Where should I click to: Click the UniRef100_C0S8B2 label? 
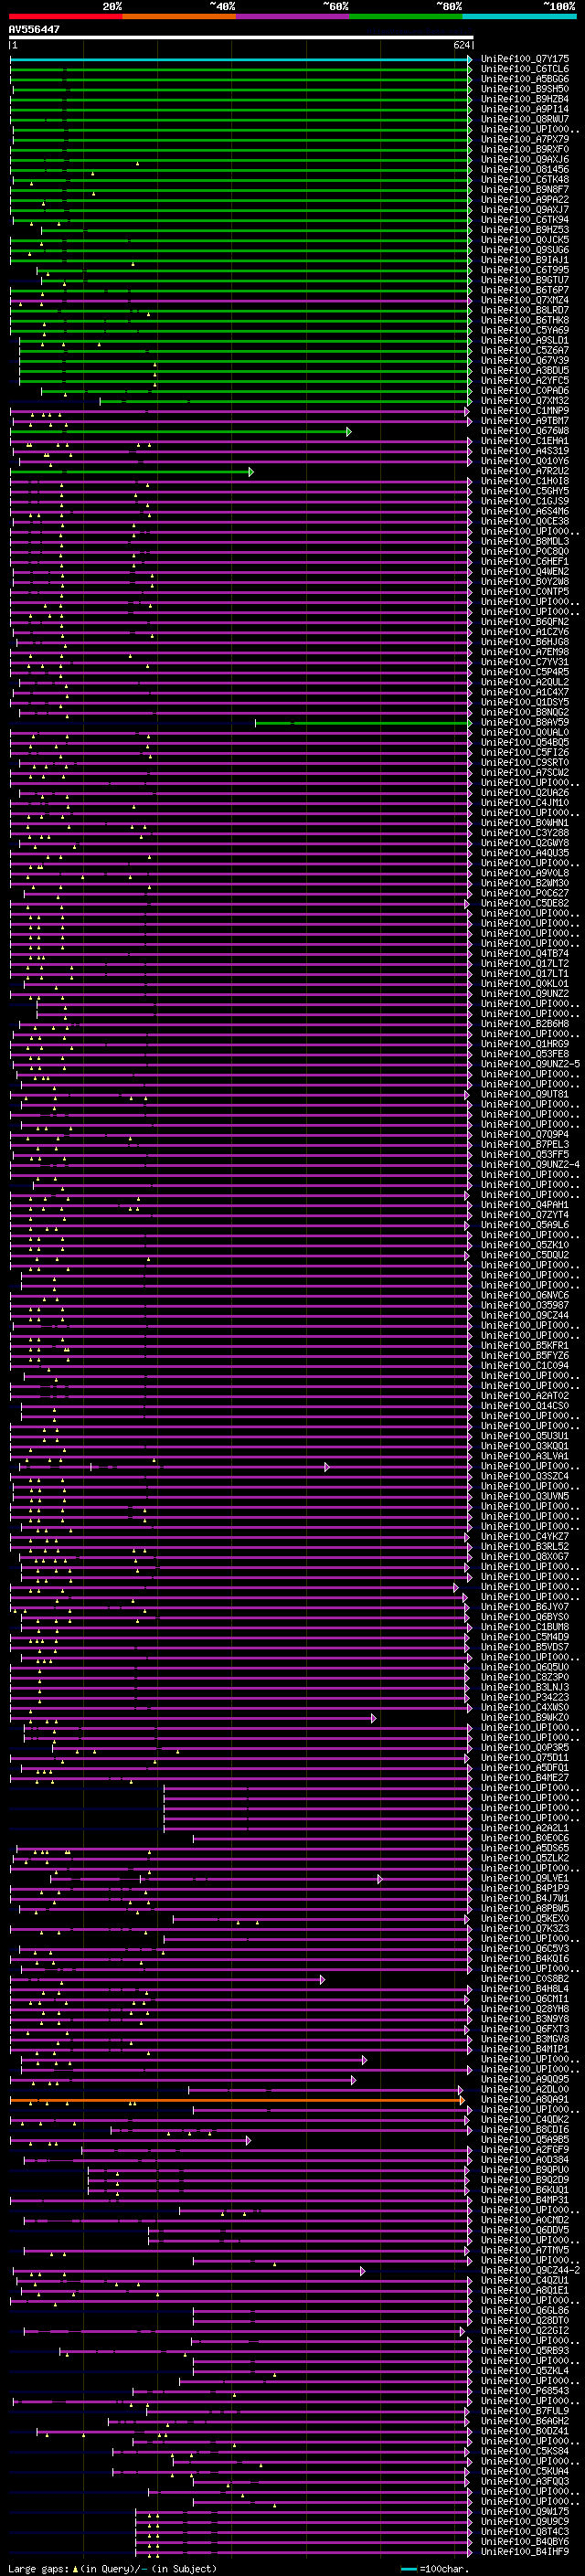(525, 1979)
